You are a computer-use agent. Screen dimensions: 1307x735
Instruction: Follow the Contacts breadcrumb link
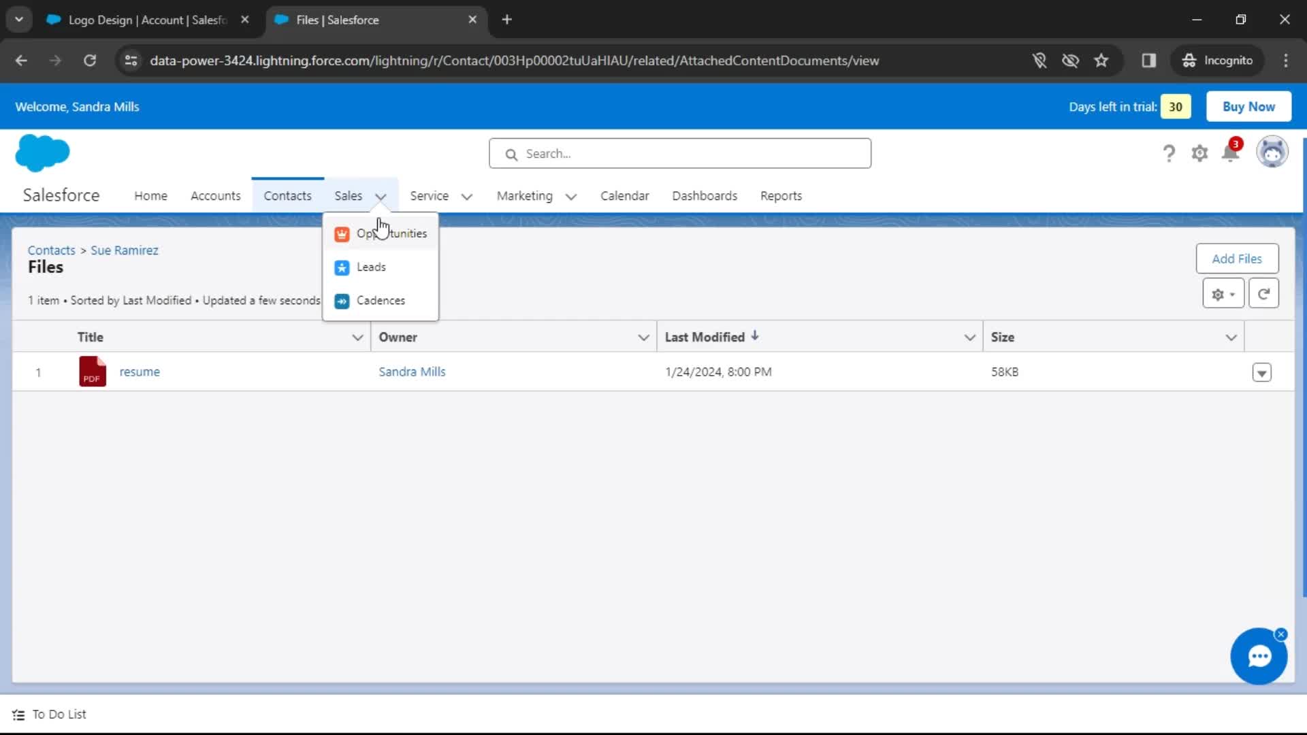click(52, 250)
